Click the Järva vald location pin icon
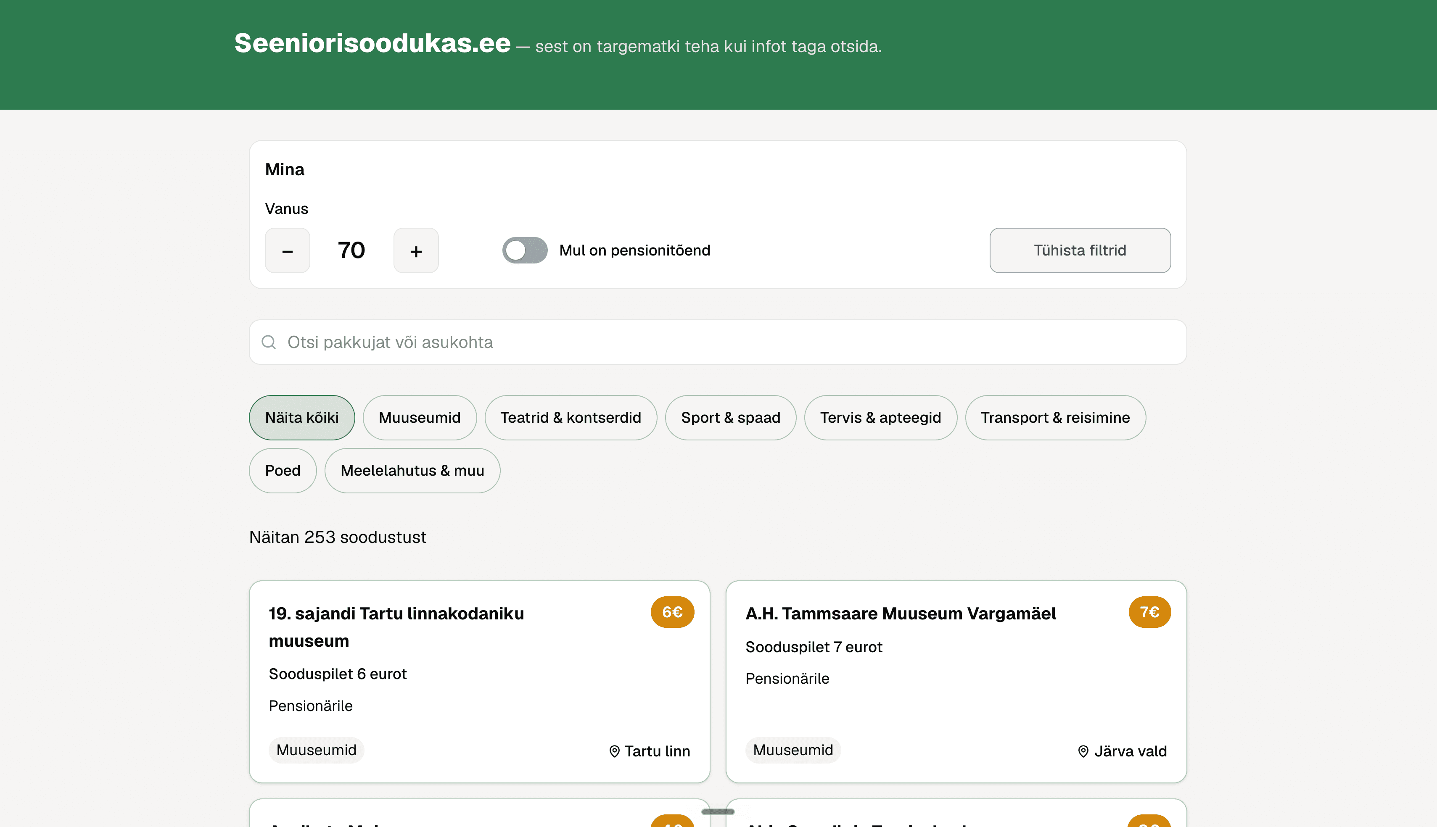 (1083, 751)
